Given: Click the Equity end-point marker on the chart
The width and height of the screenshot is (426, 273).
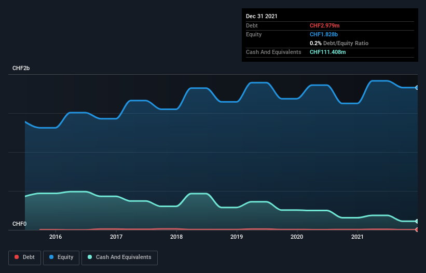Looking at the screenshot, I should (417, 88).
